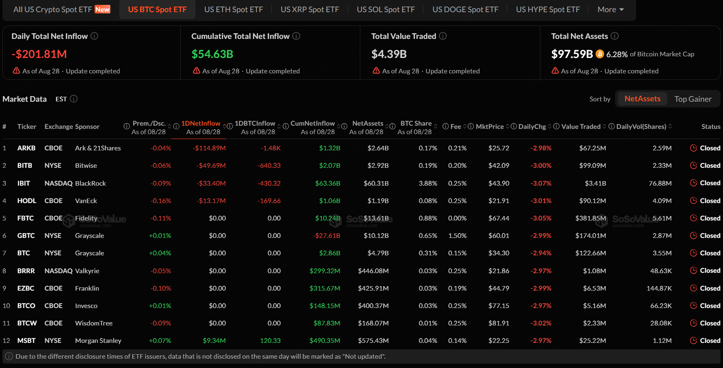Click the $63.36B CumNetInflow cell
Screen dimensions: 723x368
[x=328, y=183]
